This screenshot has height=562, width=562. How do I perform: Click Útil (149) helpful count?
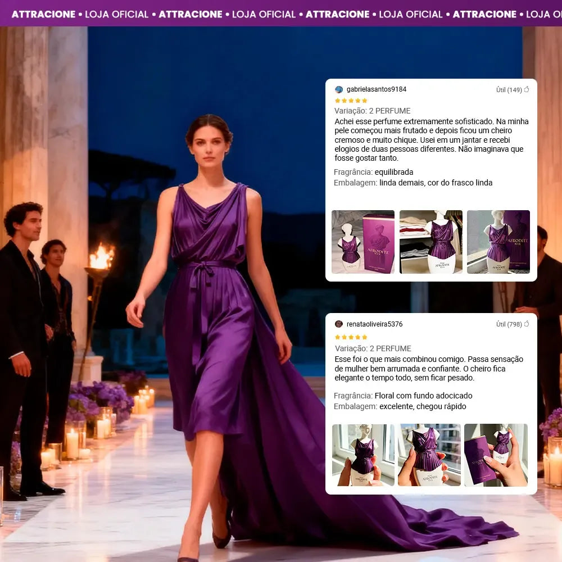click(x=509, y=89)
